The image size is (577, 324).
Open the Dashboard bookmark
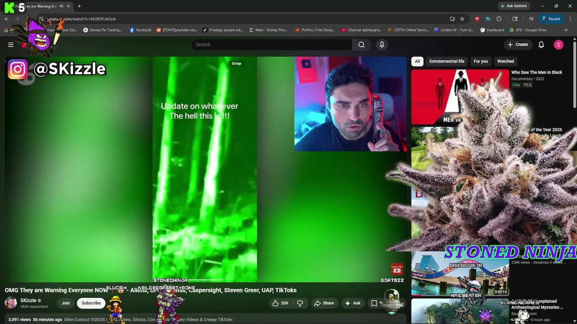(492, 30)
